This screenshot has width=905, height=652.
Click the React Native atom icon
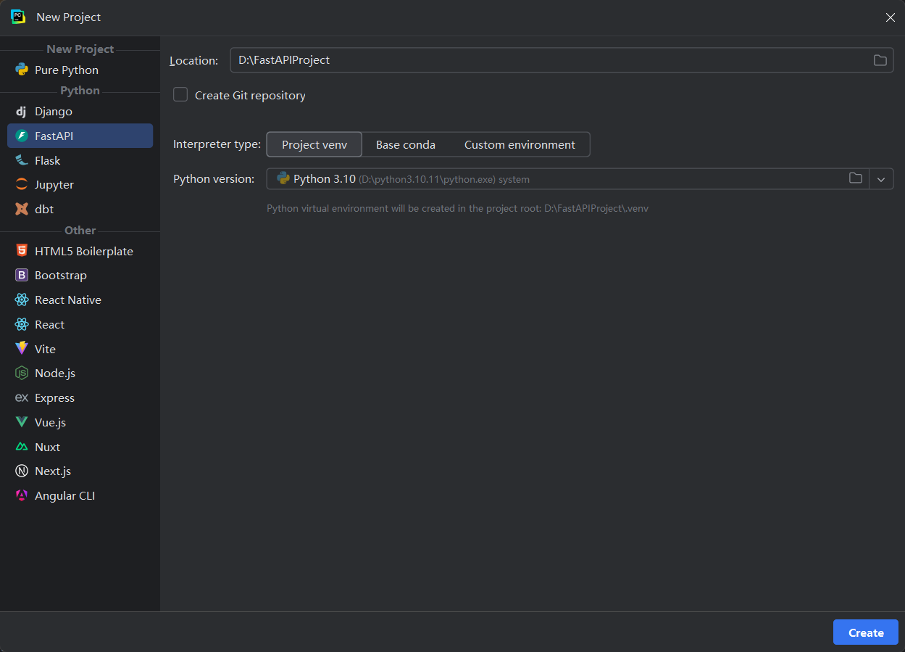(21, 300)
